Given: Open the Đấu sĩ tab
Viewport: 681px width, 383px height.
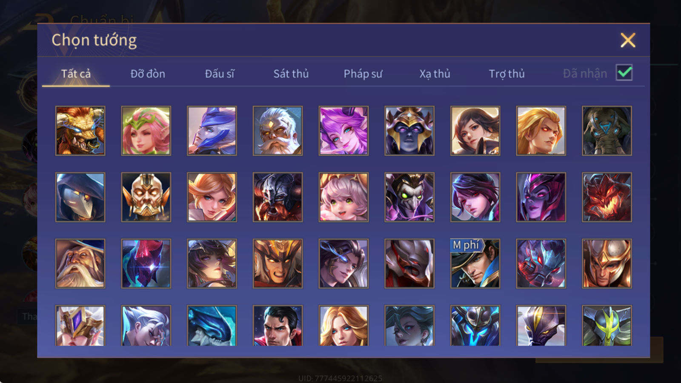Looking at the screenshot, I should 220,74.
